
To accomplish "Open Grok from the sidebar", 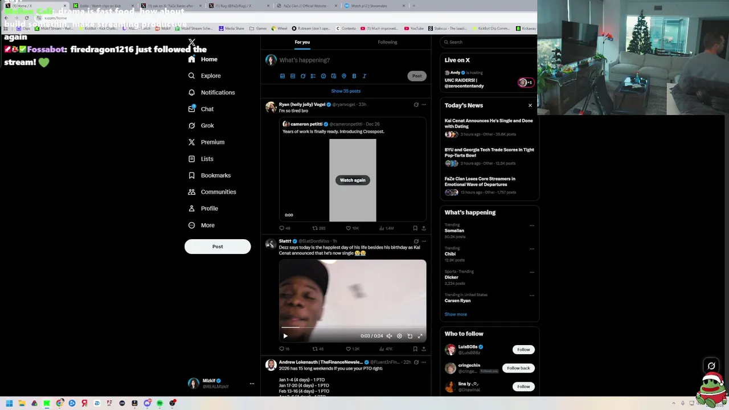I will pyautogui.click(x=200, y=125).
